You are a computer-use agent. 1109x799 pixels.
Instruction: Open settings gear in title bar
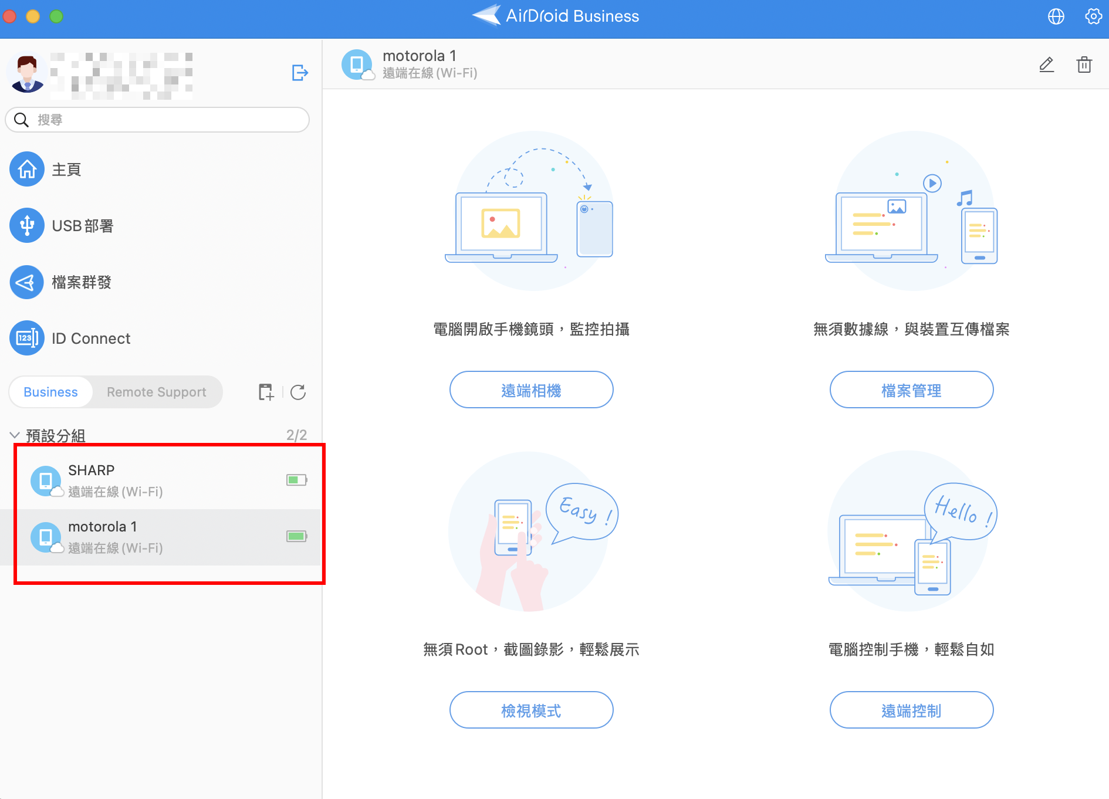[1093, 16]
